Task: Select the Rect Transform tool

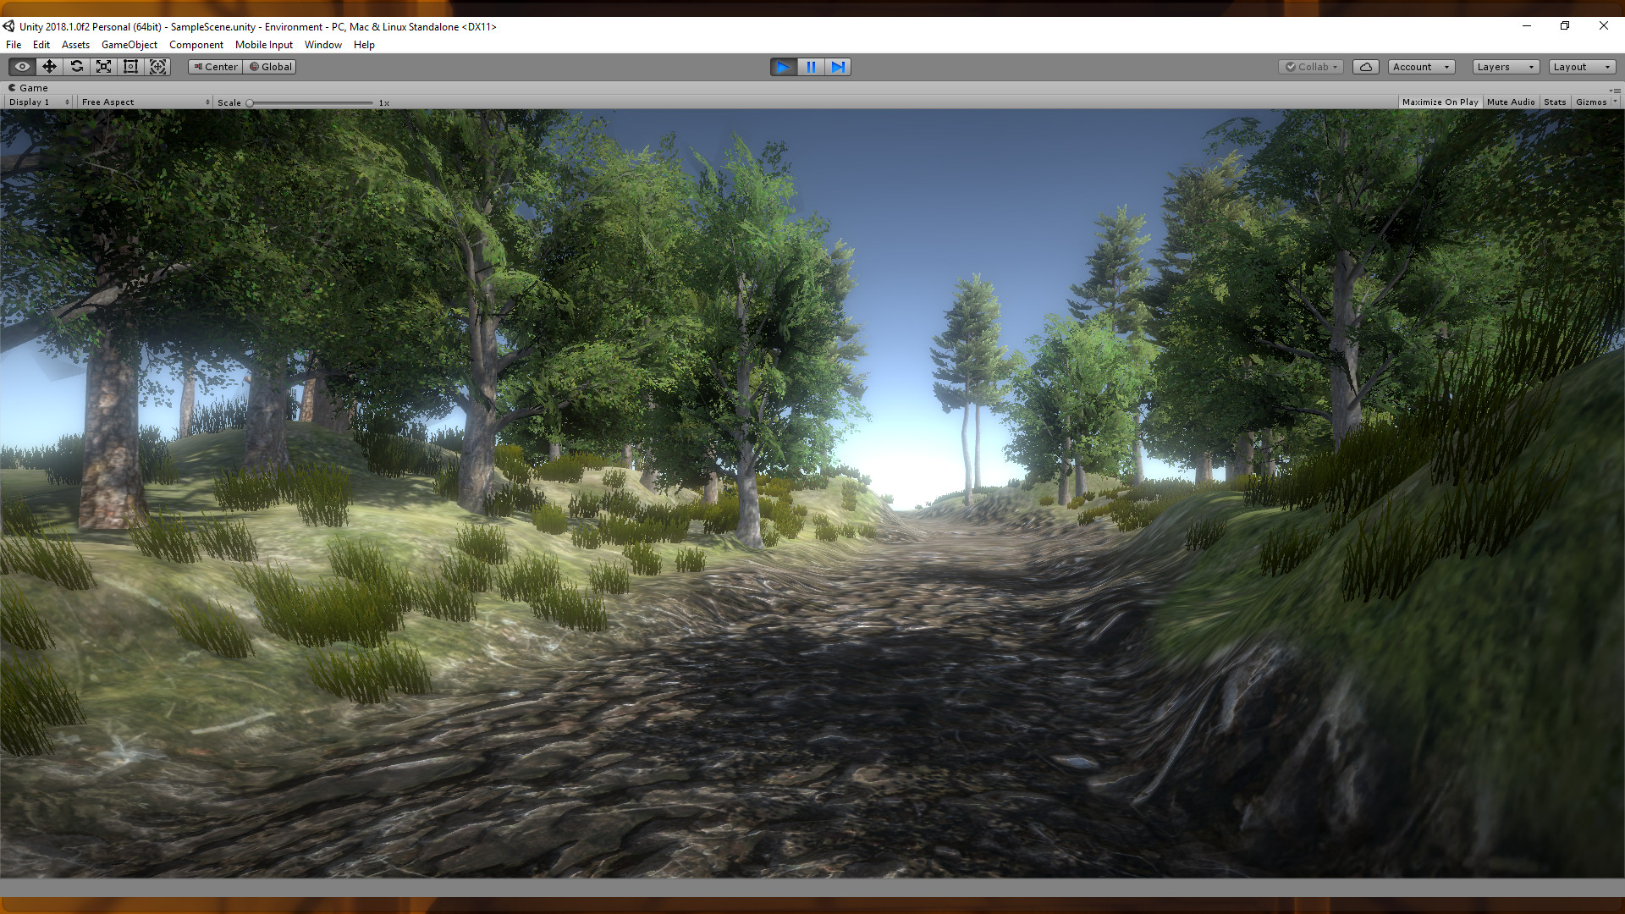Action: point(130,67)
